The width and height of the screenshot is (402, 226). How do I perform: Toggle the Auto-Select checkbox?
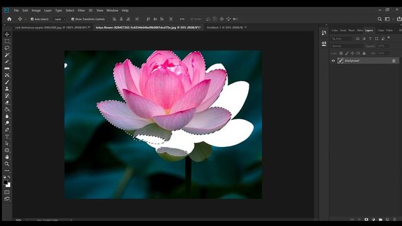click(32, 19)
